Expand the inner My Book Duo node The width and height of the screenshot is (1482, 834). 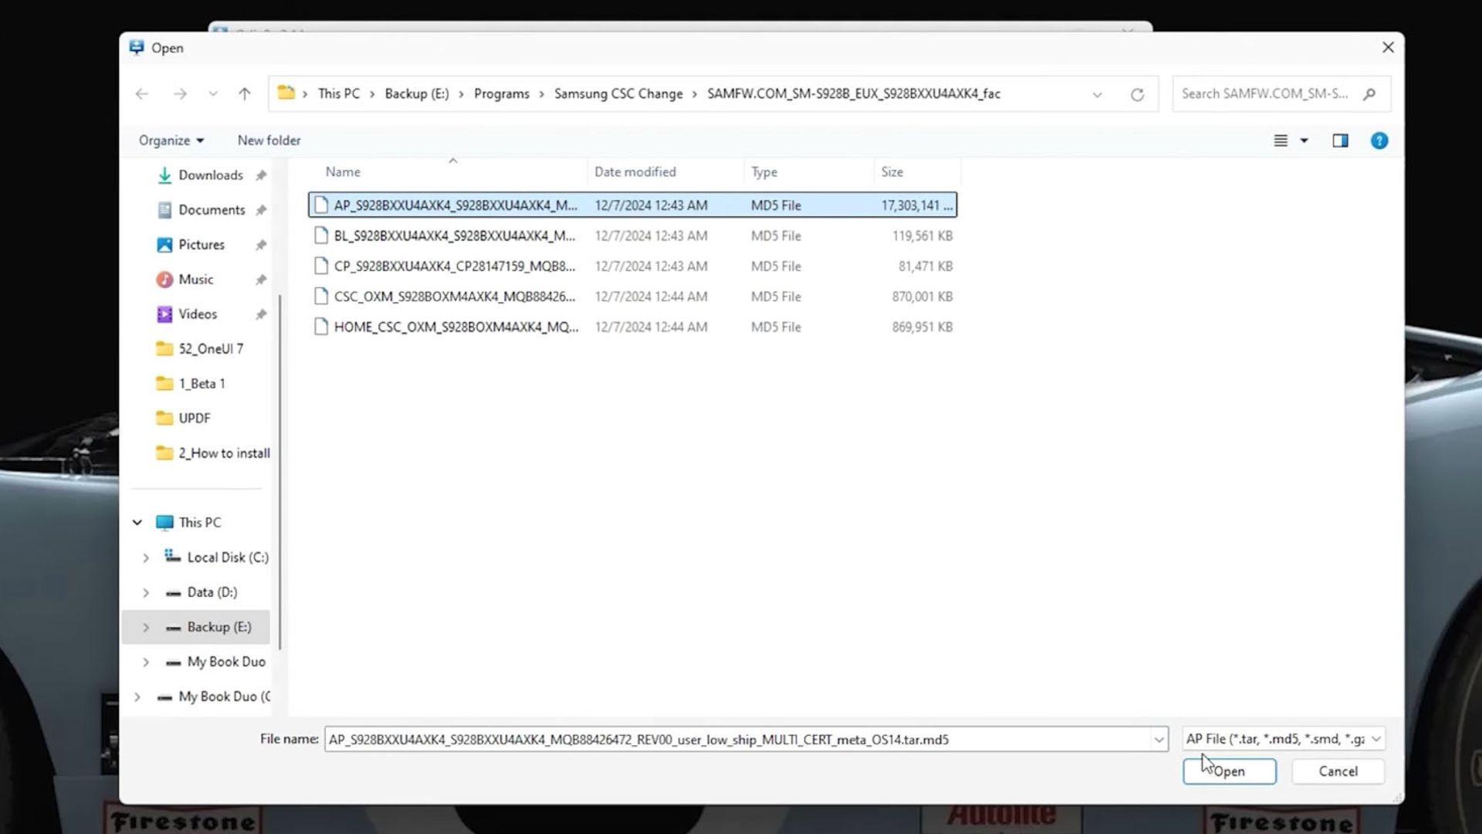click(146, 662)
